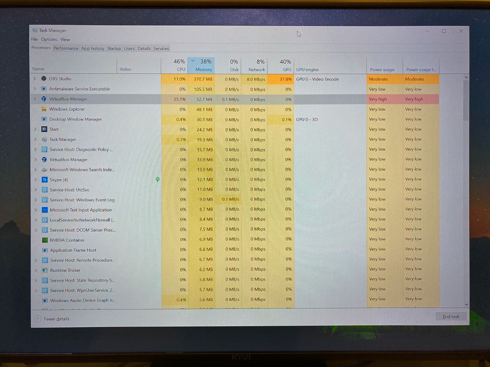Viewport: 490px width, 367px height.
Task: Expand the Start process row
Action: (x=35, y=129)
